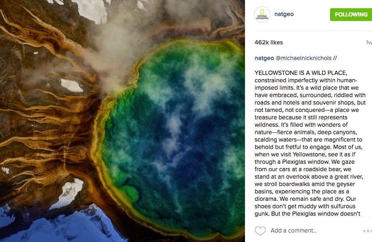This screenshot has width=372, height=242.
Task: Open natgeo username in the caption
Action: click(264, 58)
